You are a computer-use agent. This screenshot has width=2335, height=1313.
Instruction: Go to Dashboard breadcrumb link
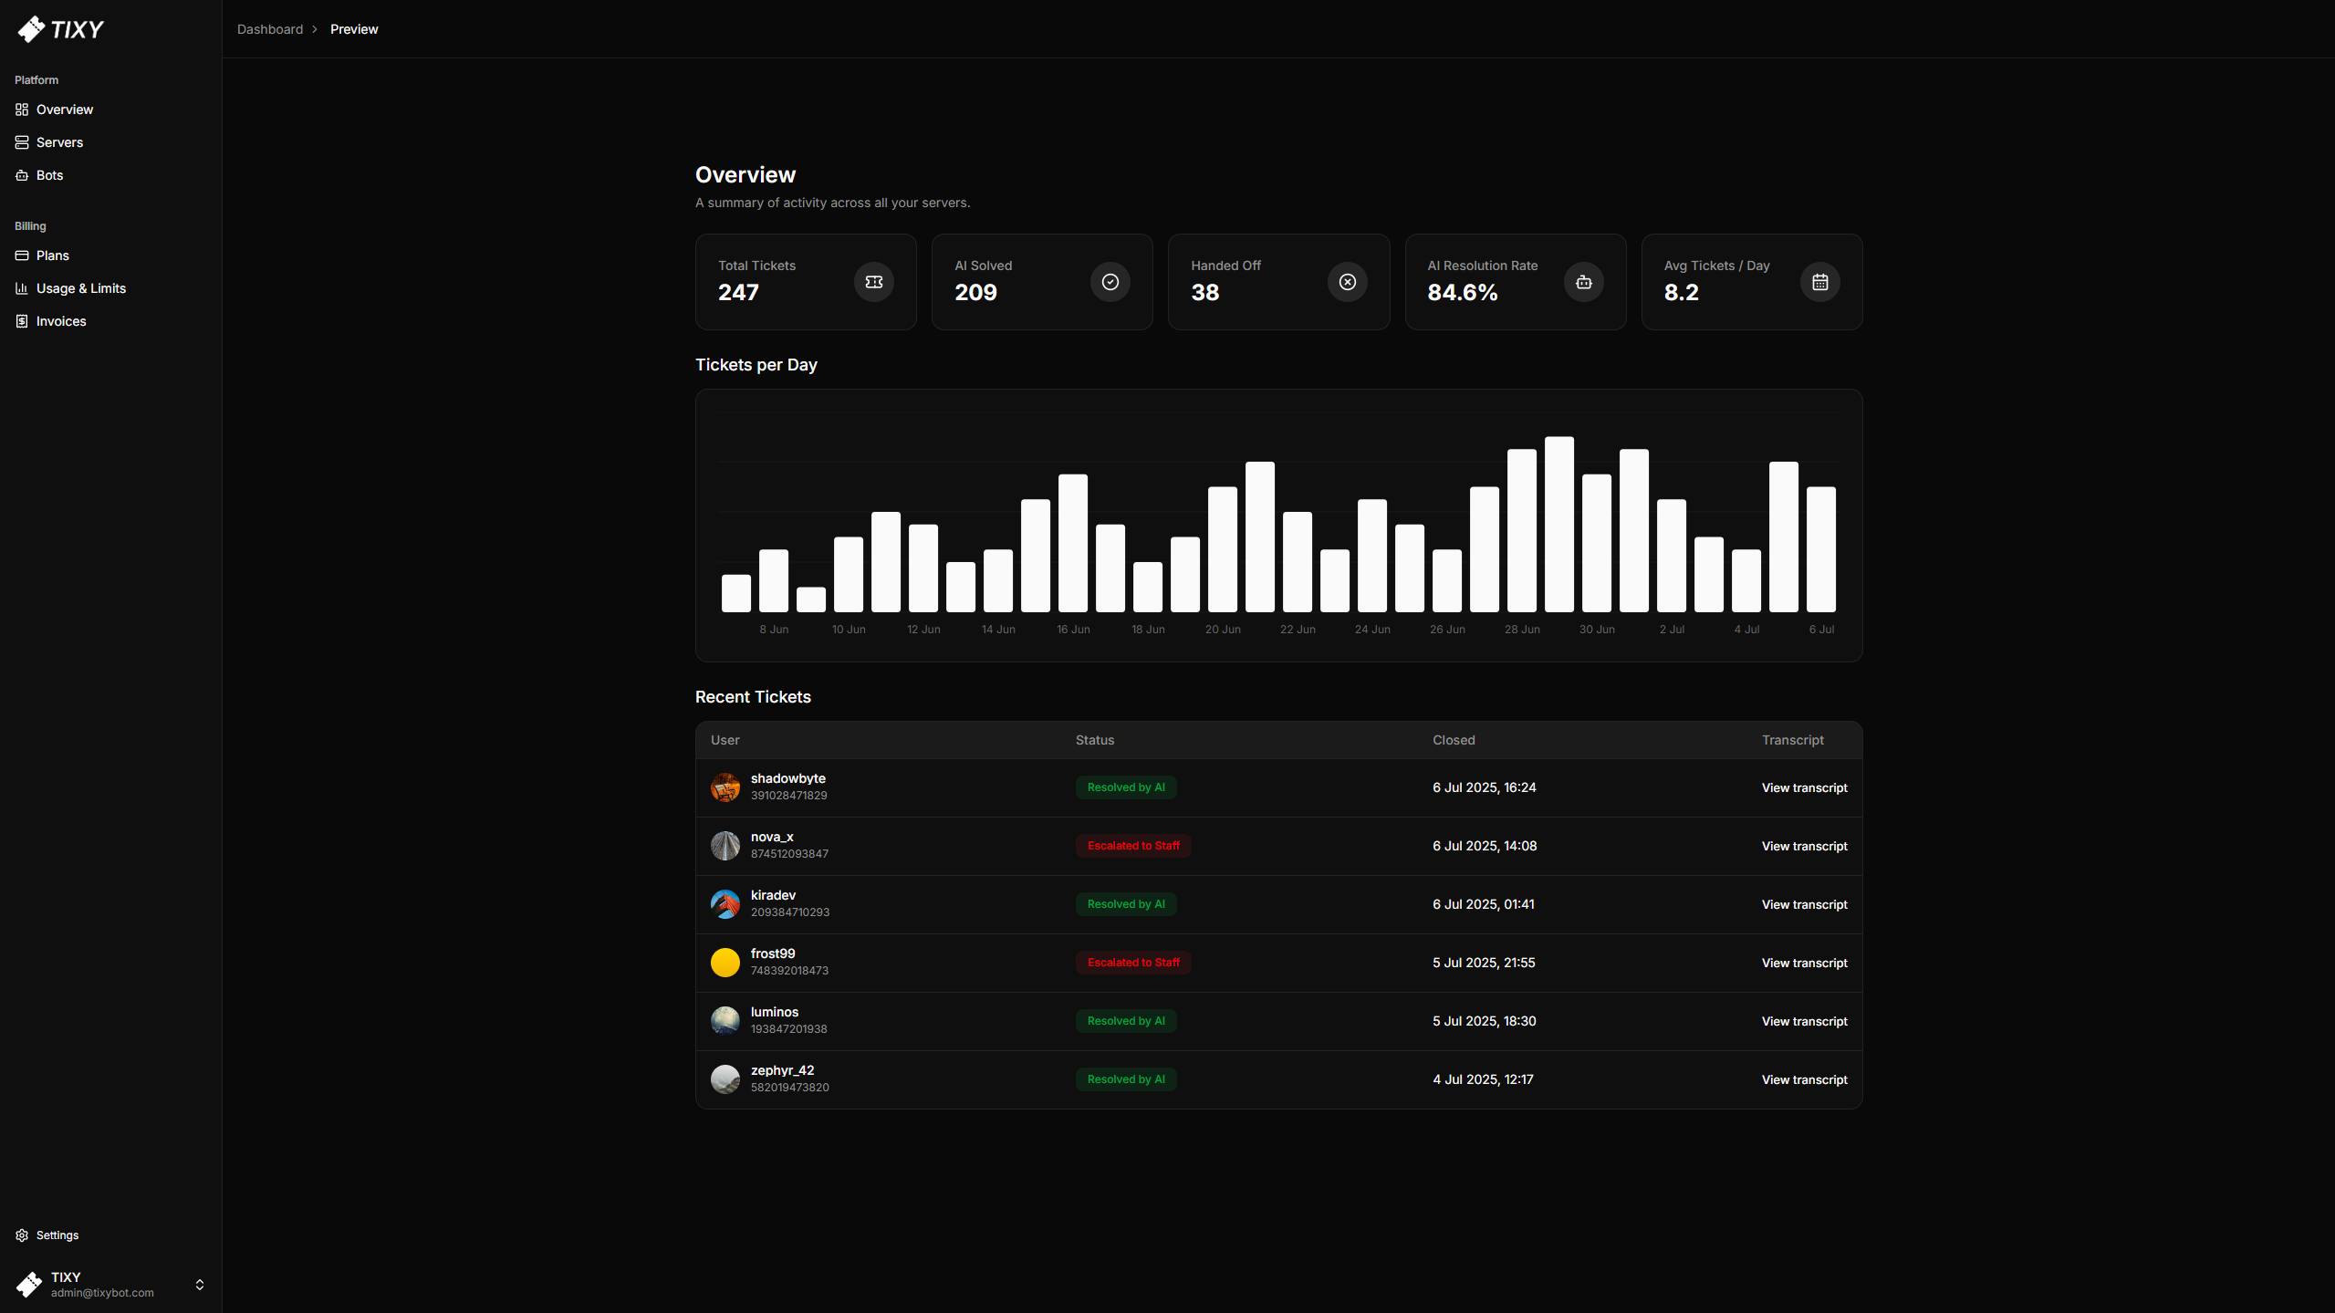pyautogui.click(x=270, y=29)
